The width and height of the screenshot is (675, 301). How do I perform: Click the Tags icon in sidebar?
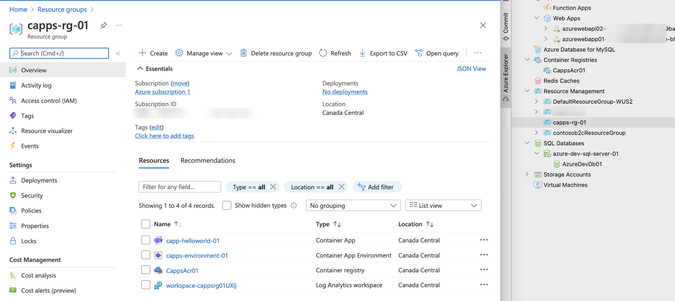click(13, 116)
